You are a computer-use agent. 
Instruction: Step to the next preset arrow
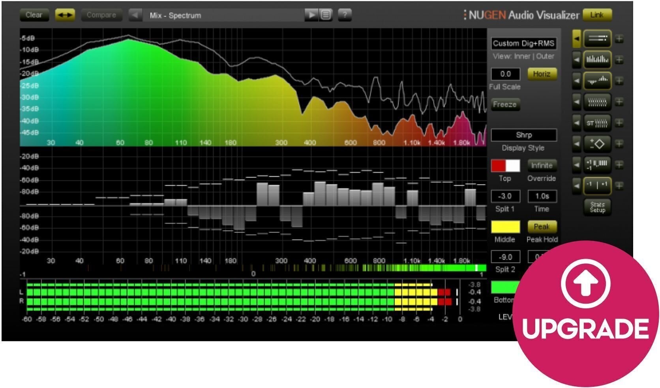pyautogui.click(x=311, y=15)
